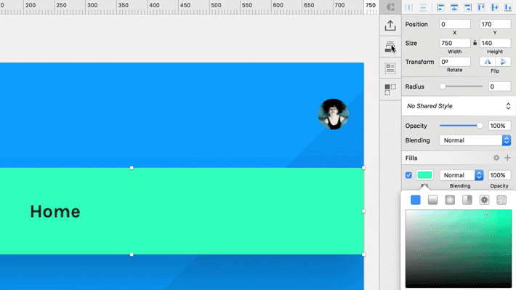Flip the layer horizontally
Screen dimensions: 516x290
[488, 62]
